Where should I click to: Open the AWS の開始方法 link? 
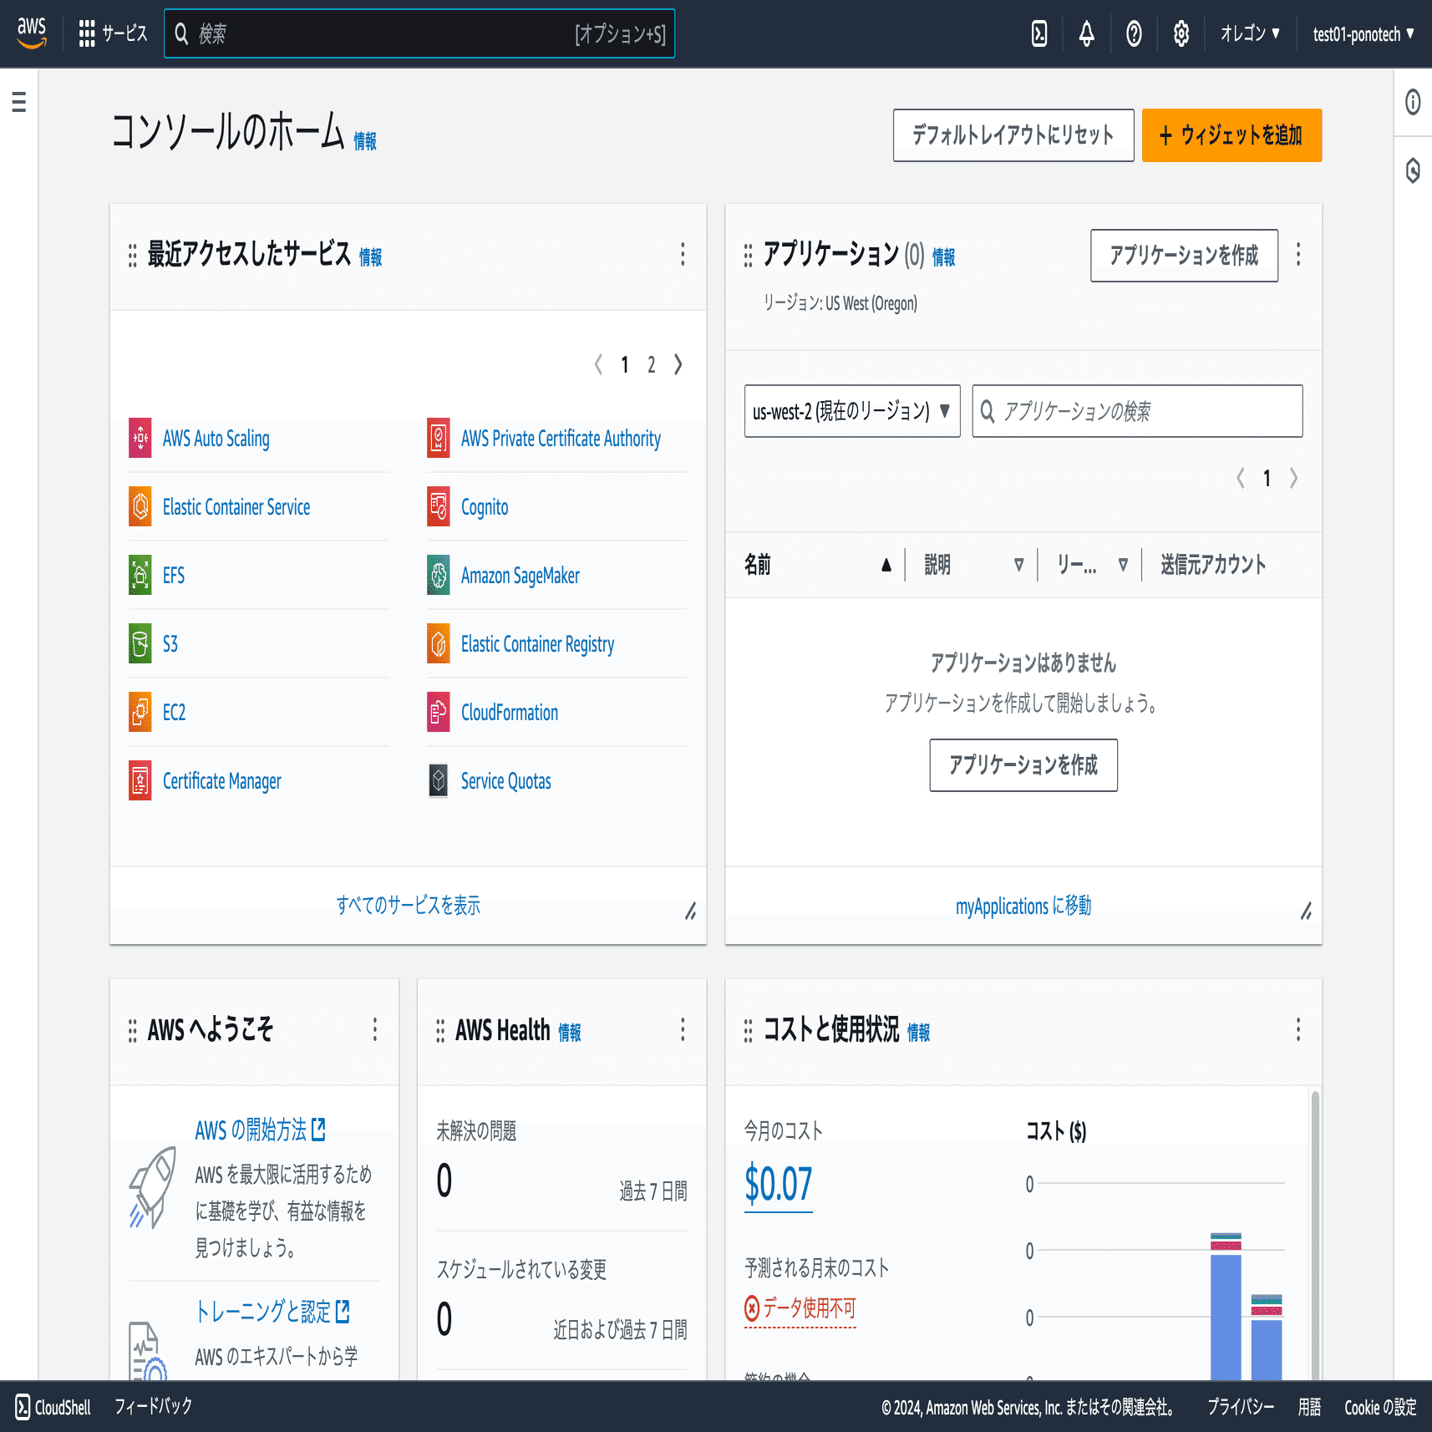click(260, 1130)
